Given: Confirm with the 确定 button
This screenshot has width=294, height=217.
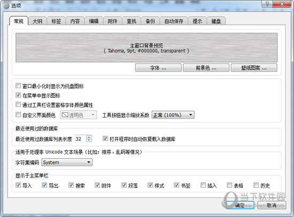Looking at the screenshot, I should (240, 205).
